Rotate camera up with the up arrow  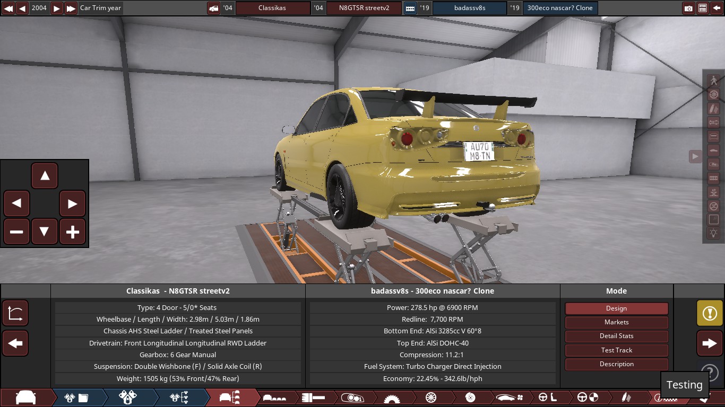click(45, 176)
